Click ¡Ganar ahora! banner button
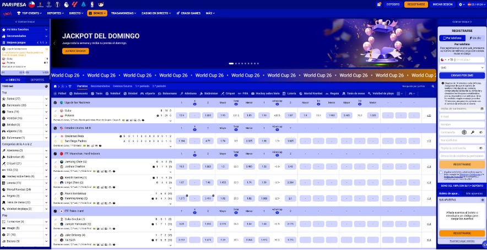 point(75,51)
